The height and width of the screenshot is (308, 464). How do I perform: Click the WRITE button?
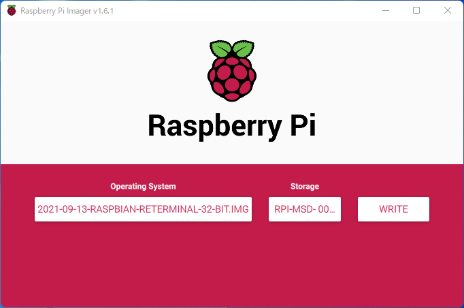coord(393,209)
